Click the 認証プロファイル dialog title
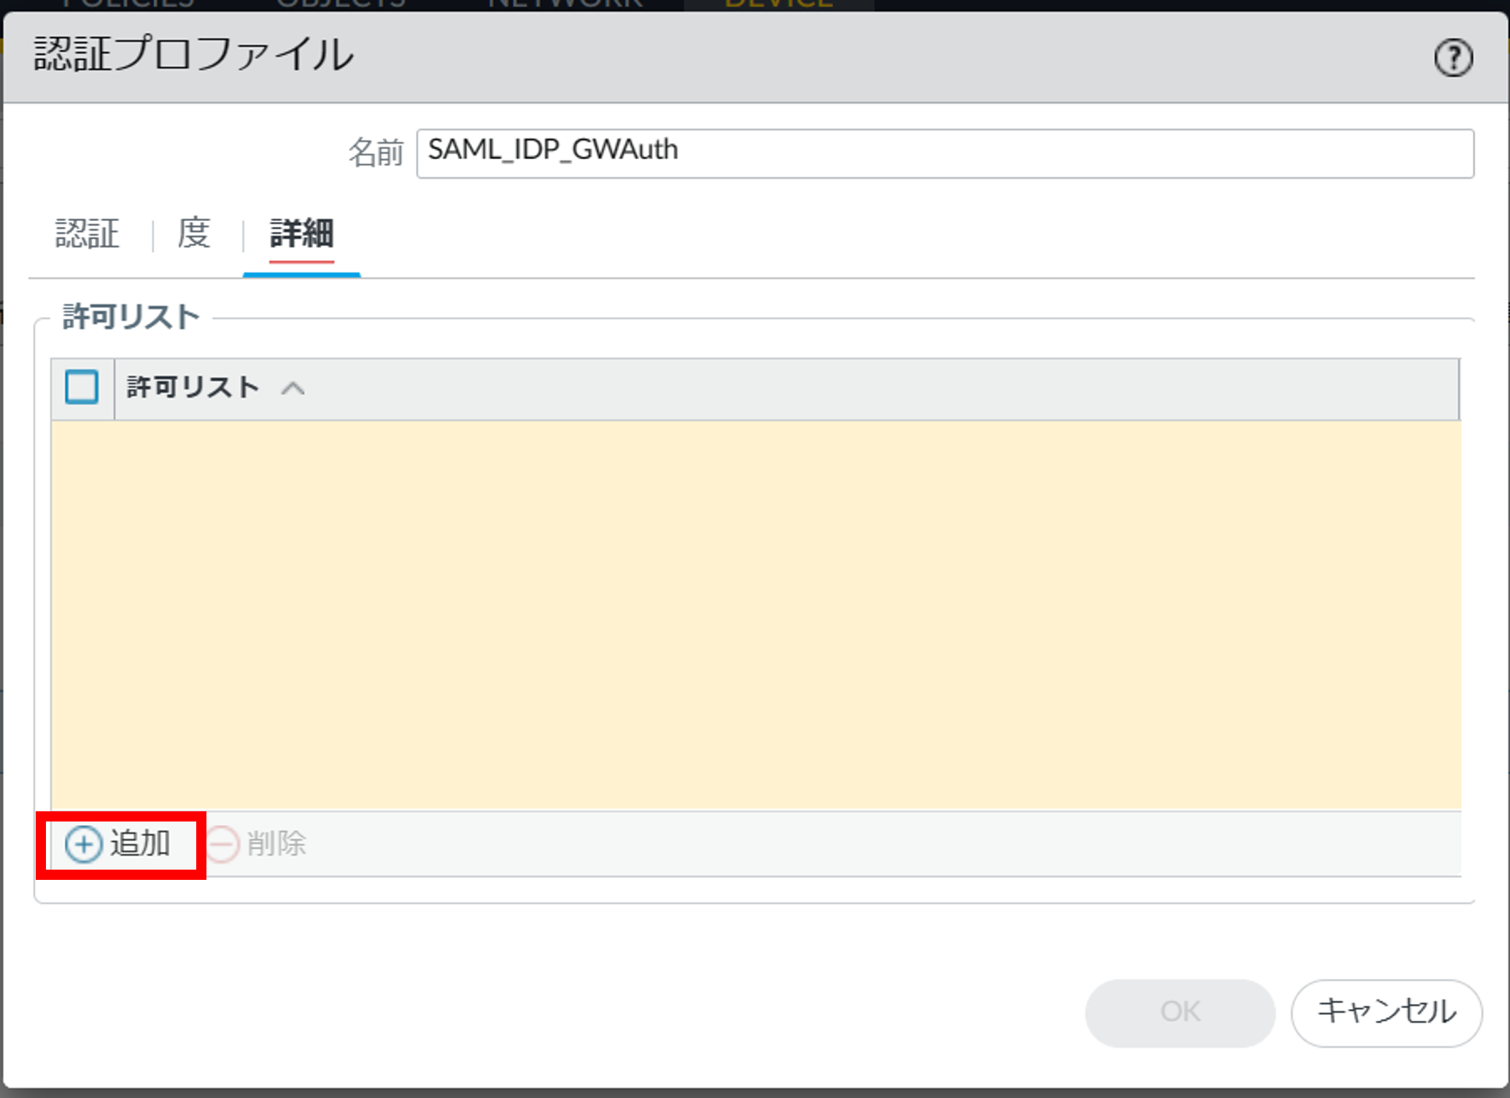This screenshot has width=1510, height=1098. (x=194, y=55)
